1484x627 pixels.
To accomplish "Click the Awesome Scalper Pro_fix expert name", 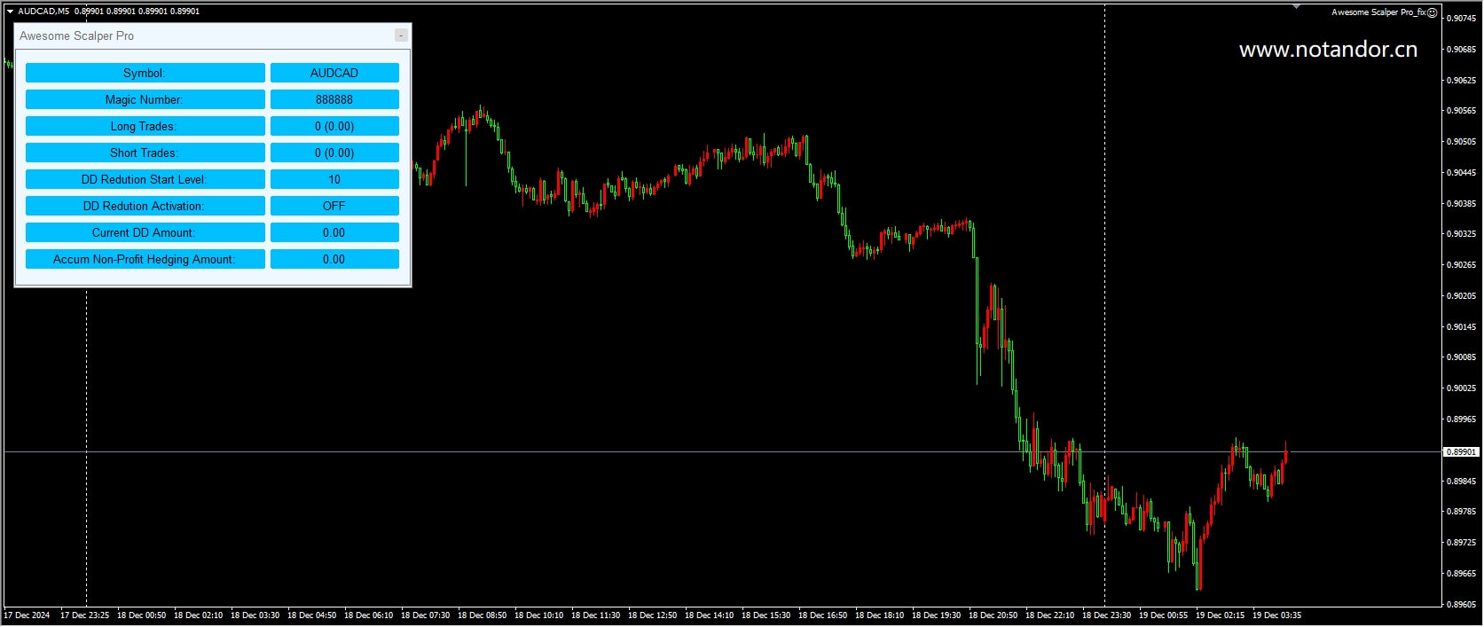I will [x=1378, y=12].
